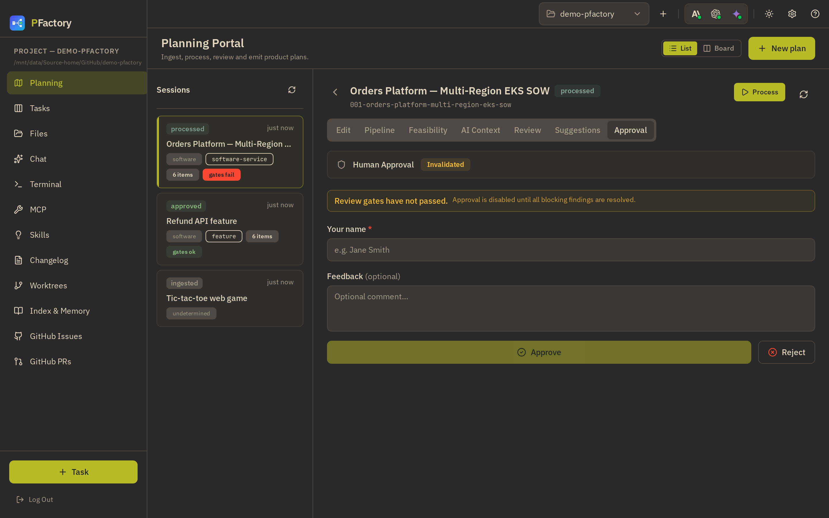This screenshot has height=518, width=829.
Task: Select the Refund API feature session
Action: (230, 229)
